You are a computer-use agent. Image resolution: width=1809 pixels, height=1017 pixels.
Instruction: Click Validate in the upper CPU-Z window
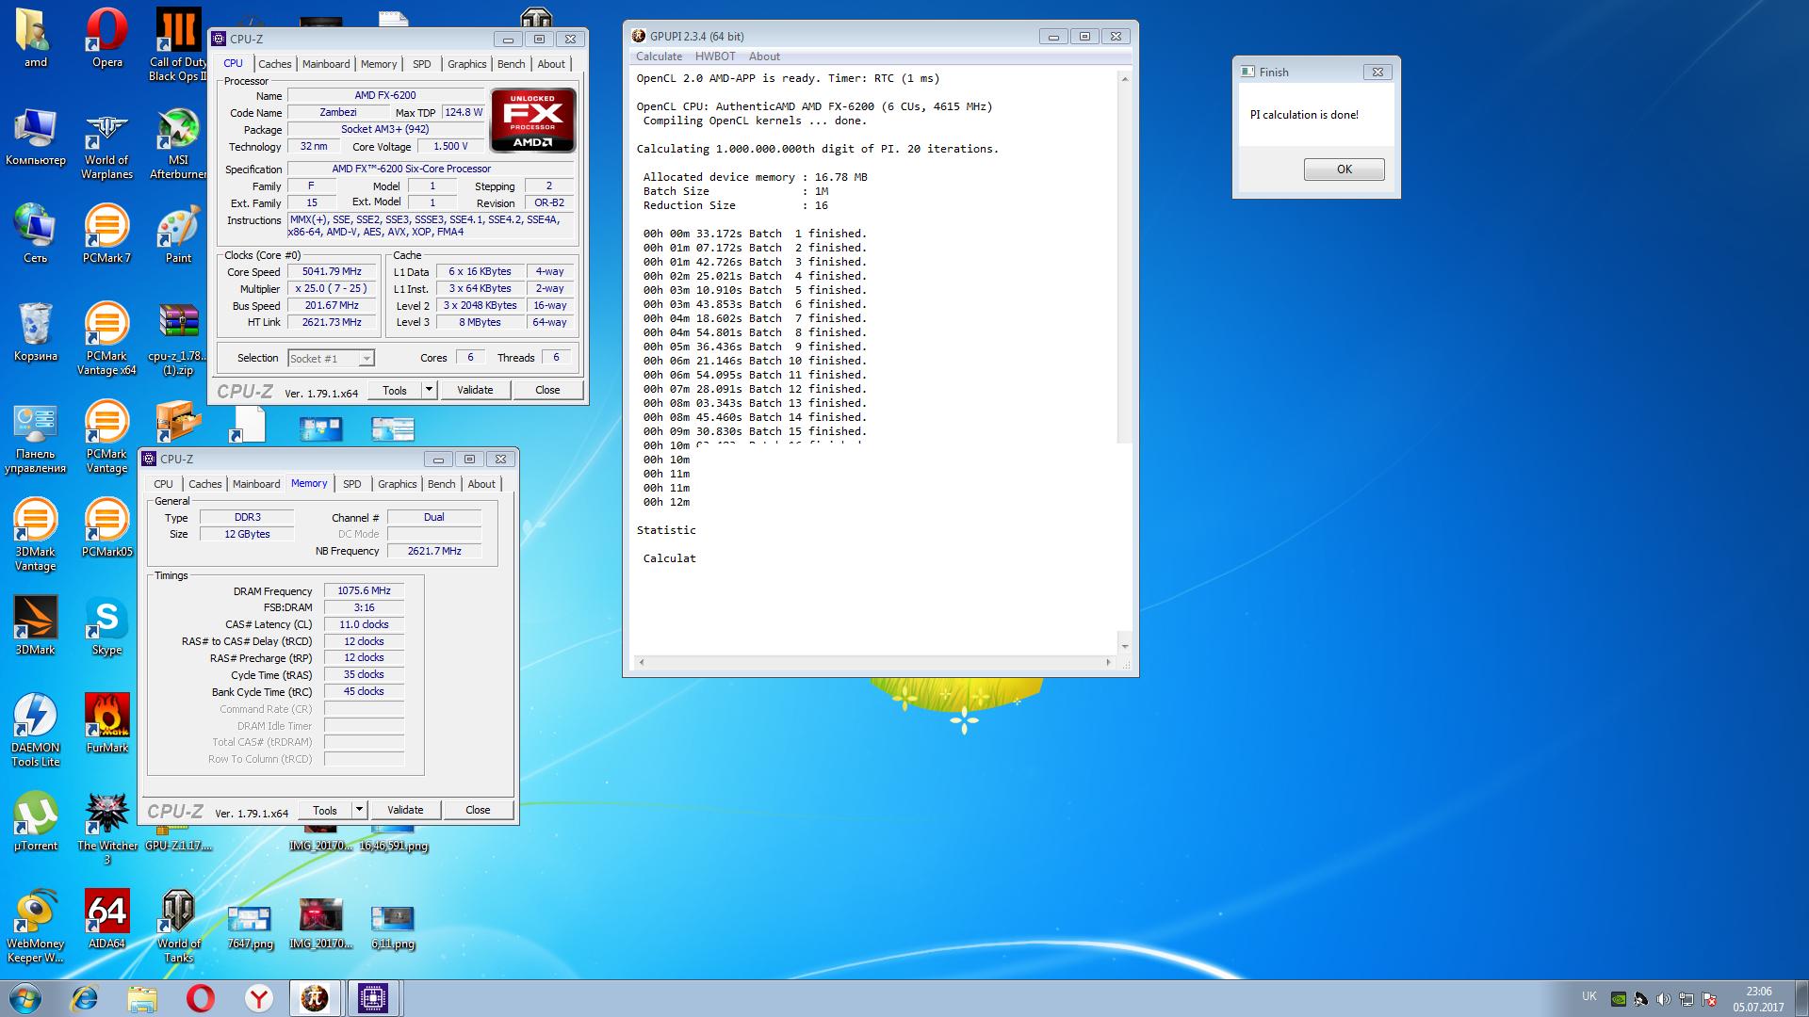pos(475,390)
